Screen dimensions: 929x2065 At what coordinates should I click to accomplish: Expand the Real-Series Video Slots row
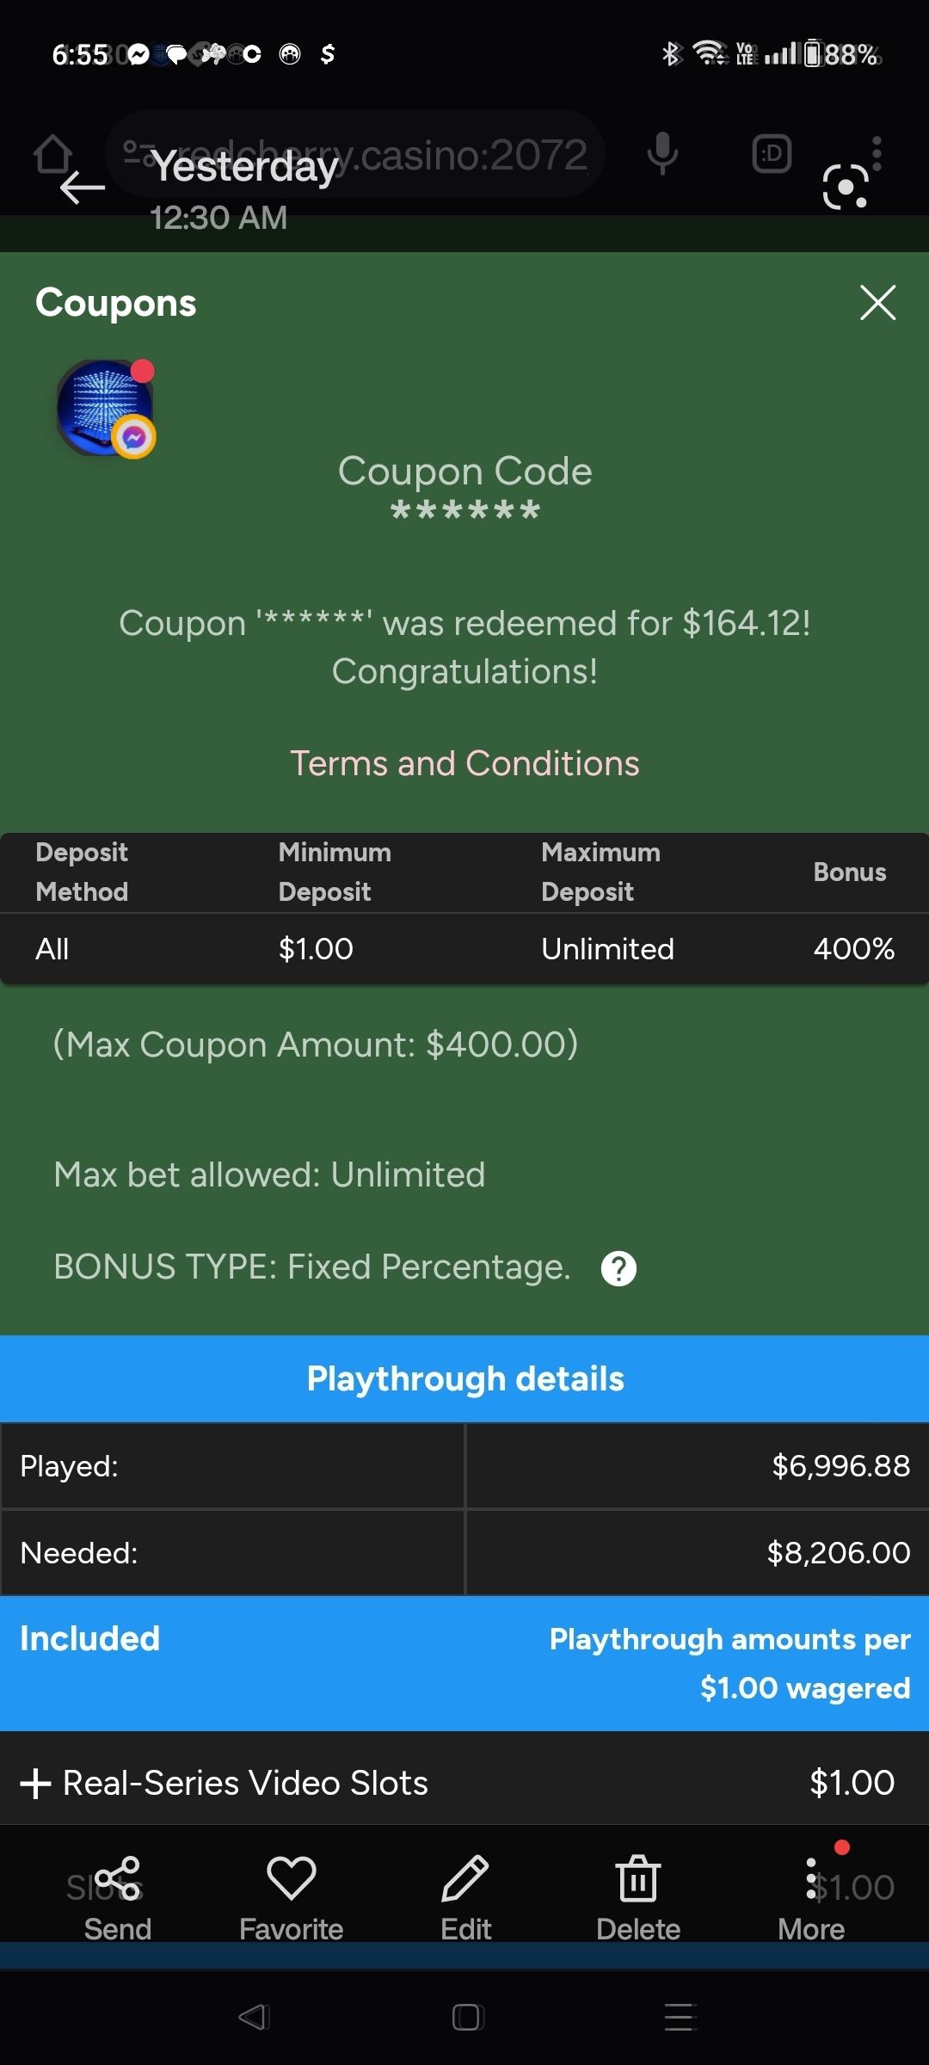tap(36, 1784)
